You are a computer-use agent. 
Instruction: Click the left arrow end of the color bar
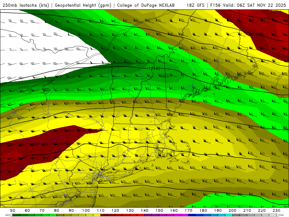tap(9, 215)
